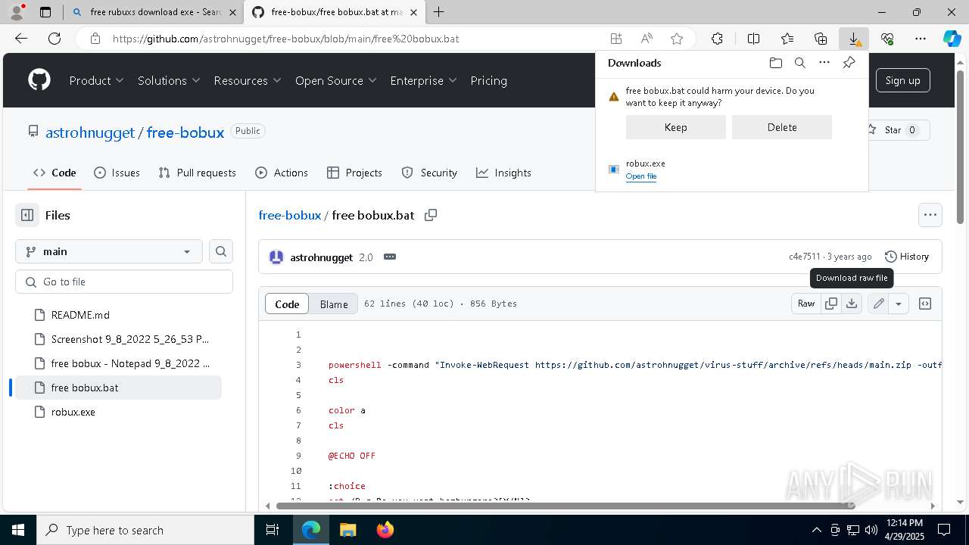Switch to the Blame view toggle
This screenshot has height=545, width=969.
[x=334, y=304]
